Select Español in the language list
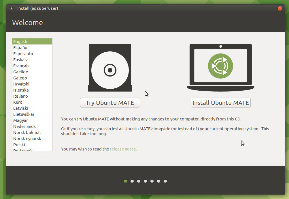Image resolution: width=289 pixels, height=199 pixels. pos(32,48)
